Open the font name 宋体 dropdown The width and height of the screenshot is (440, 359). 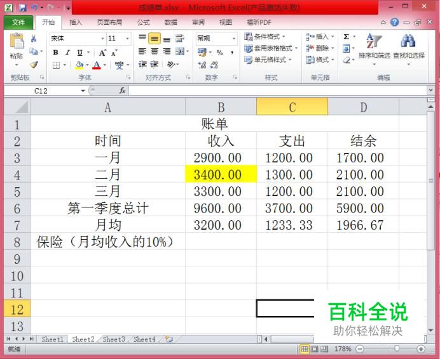point(103,38)
